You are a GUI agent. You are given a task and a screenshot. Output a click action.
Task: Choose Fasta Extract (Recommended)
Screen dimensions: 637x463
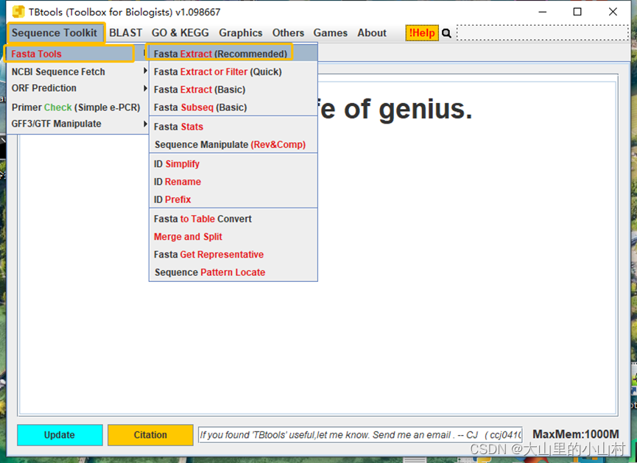point(233,54)
